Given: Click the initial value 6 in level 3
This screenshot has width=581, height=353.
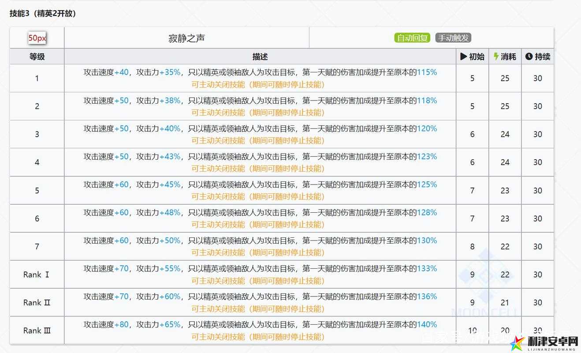Looking at the screenshot, I should [472, 134].
